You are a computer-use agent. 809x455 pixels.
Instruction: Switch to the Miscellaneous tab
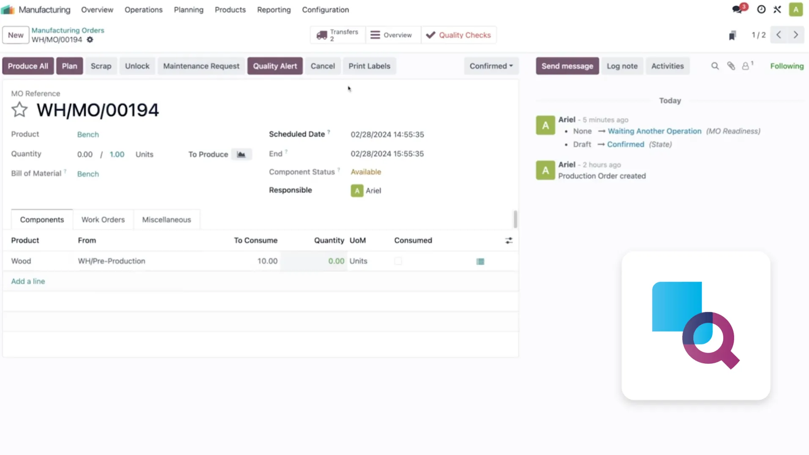coord(167,219)
